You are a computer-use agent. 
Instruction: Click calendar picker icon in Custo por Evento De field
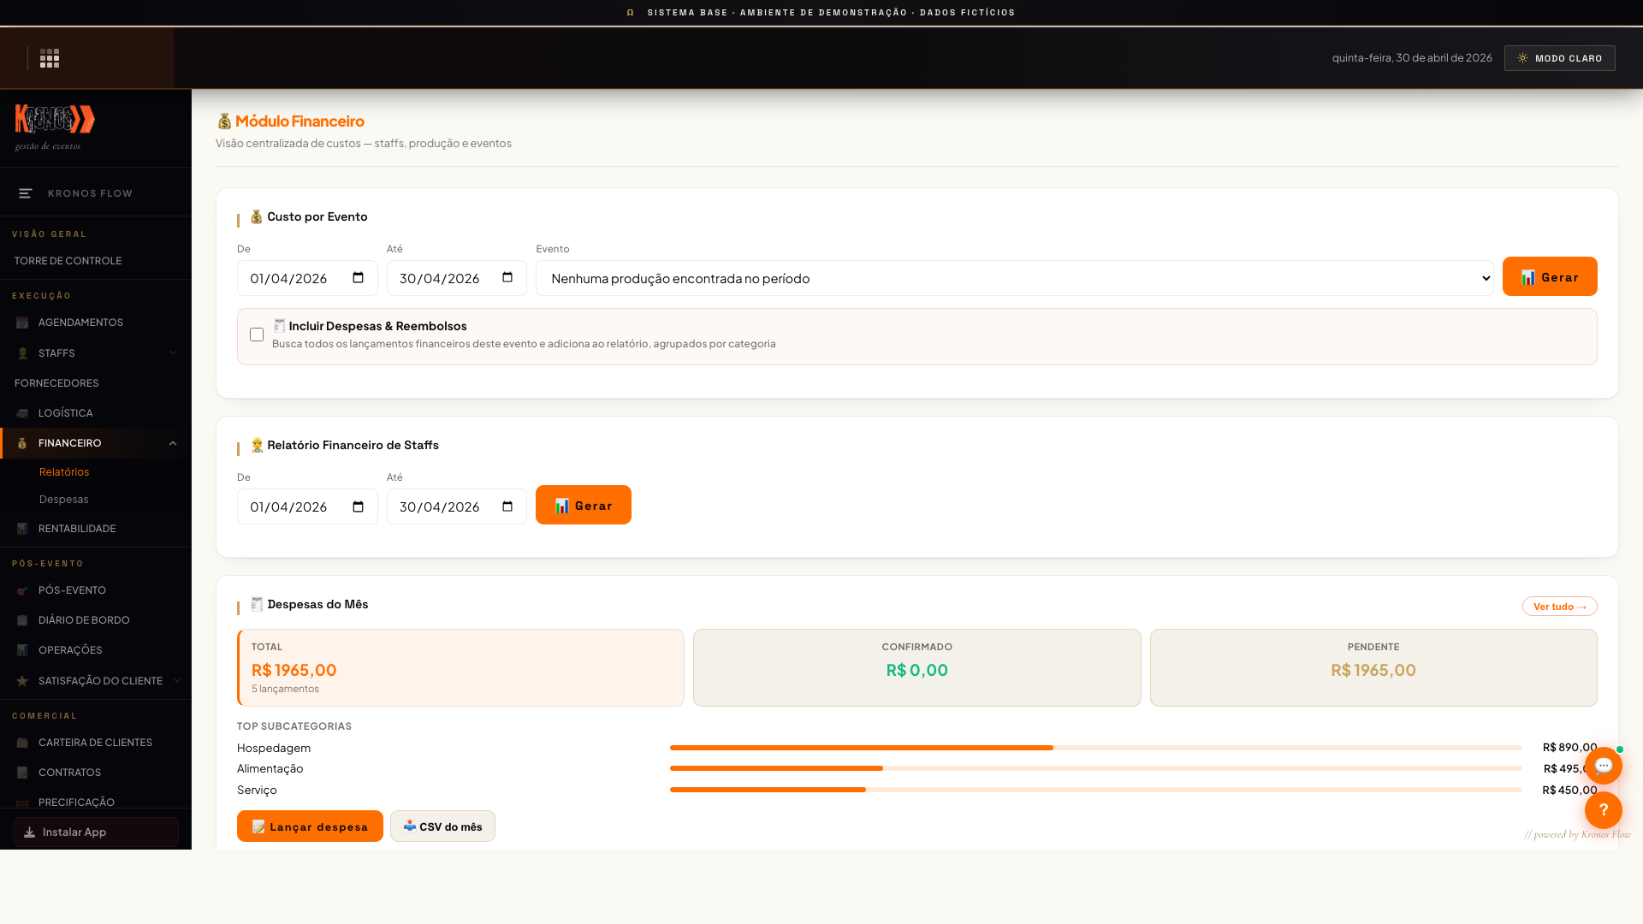(x=359, y=278)
